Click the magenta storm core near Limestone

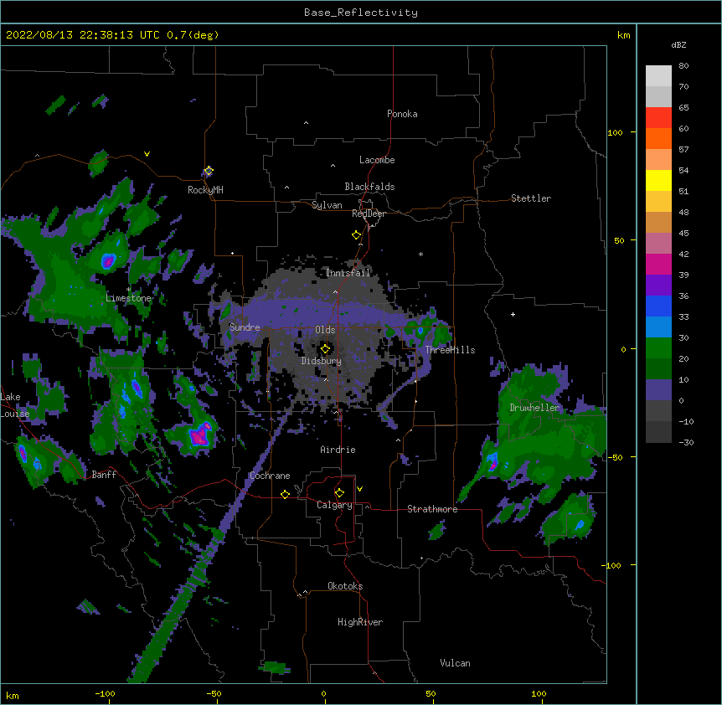pos(108,261)
